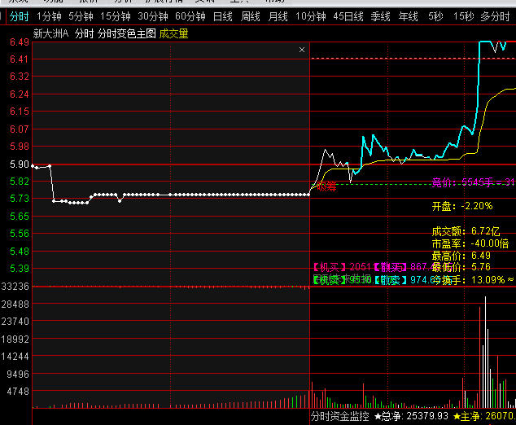This screenshot has width=516, height=425.
Task: Select the 1分钟 period tab
Action: tap(49, 16)
